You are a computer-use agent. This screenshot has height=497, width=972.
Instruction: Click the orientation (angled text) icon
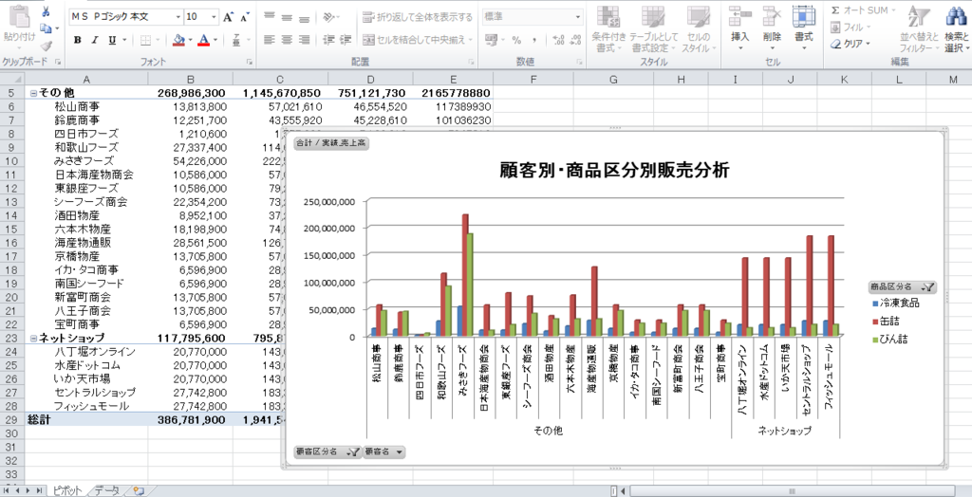329,17
